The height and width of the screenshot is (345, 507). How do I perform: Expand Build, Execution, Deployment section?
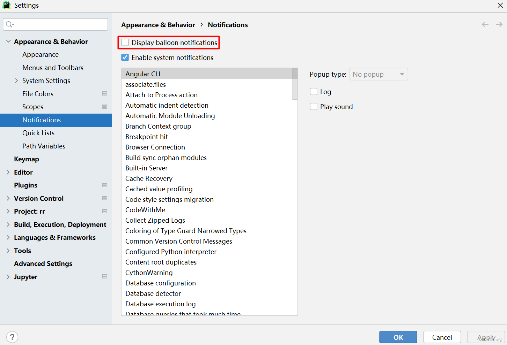pos(8,224)
